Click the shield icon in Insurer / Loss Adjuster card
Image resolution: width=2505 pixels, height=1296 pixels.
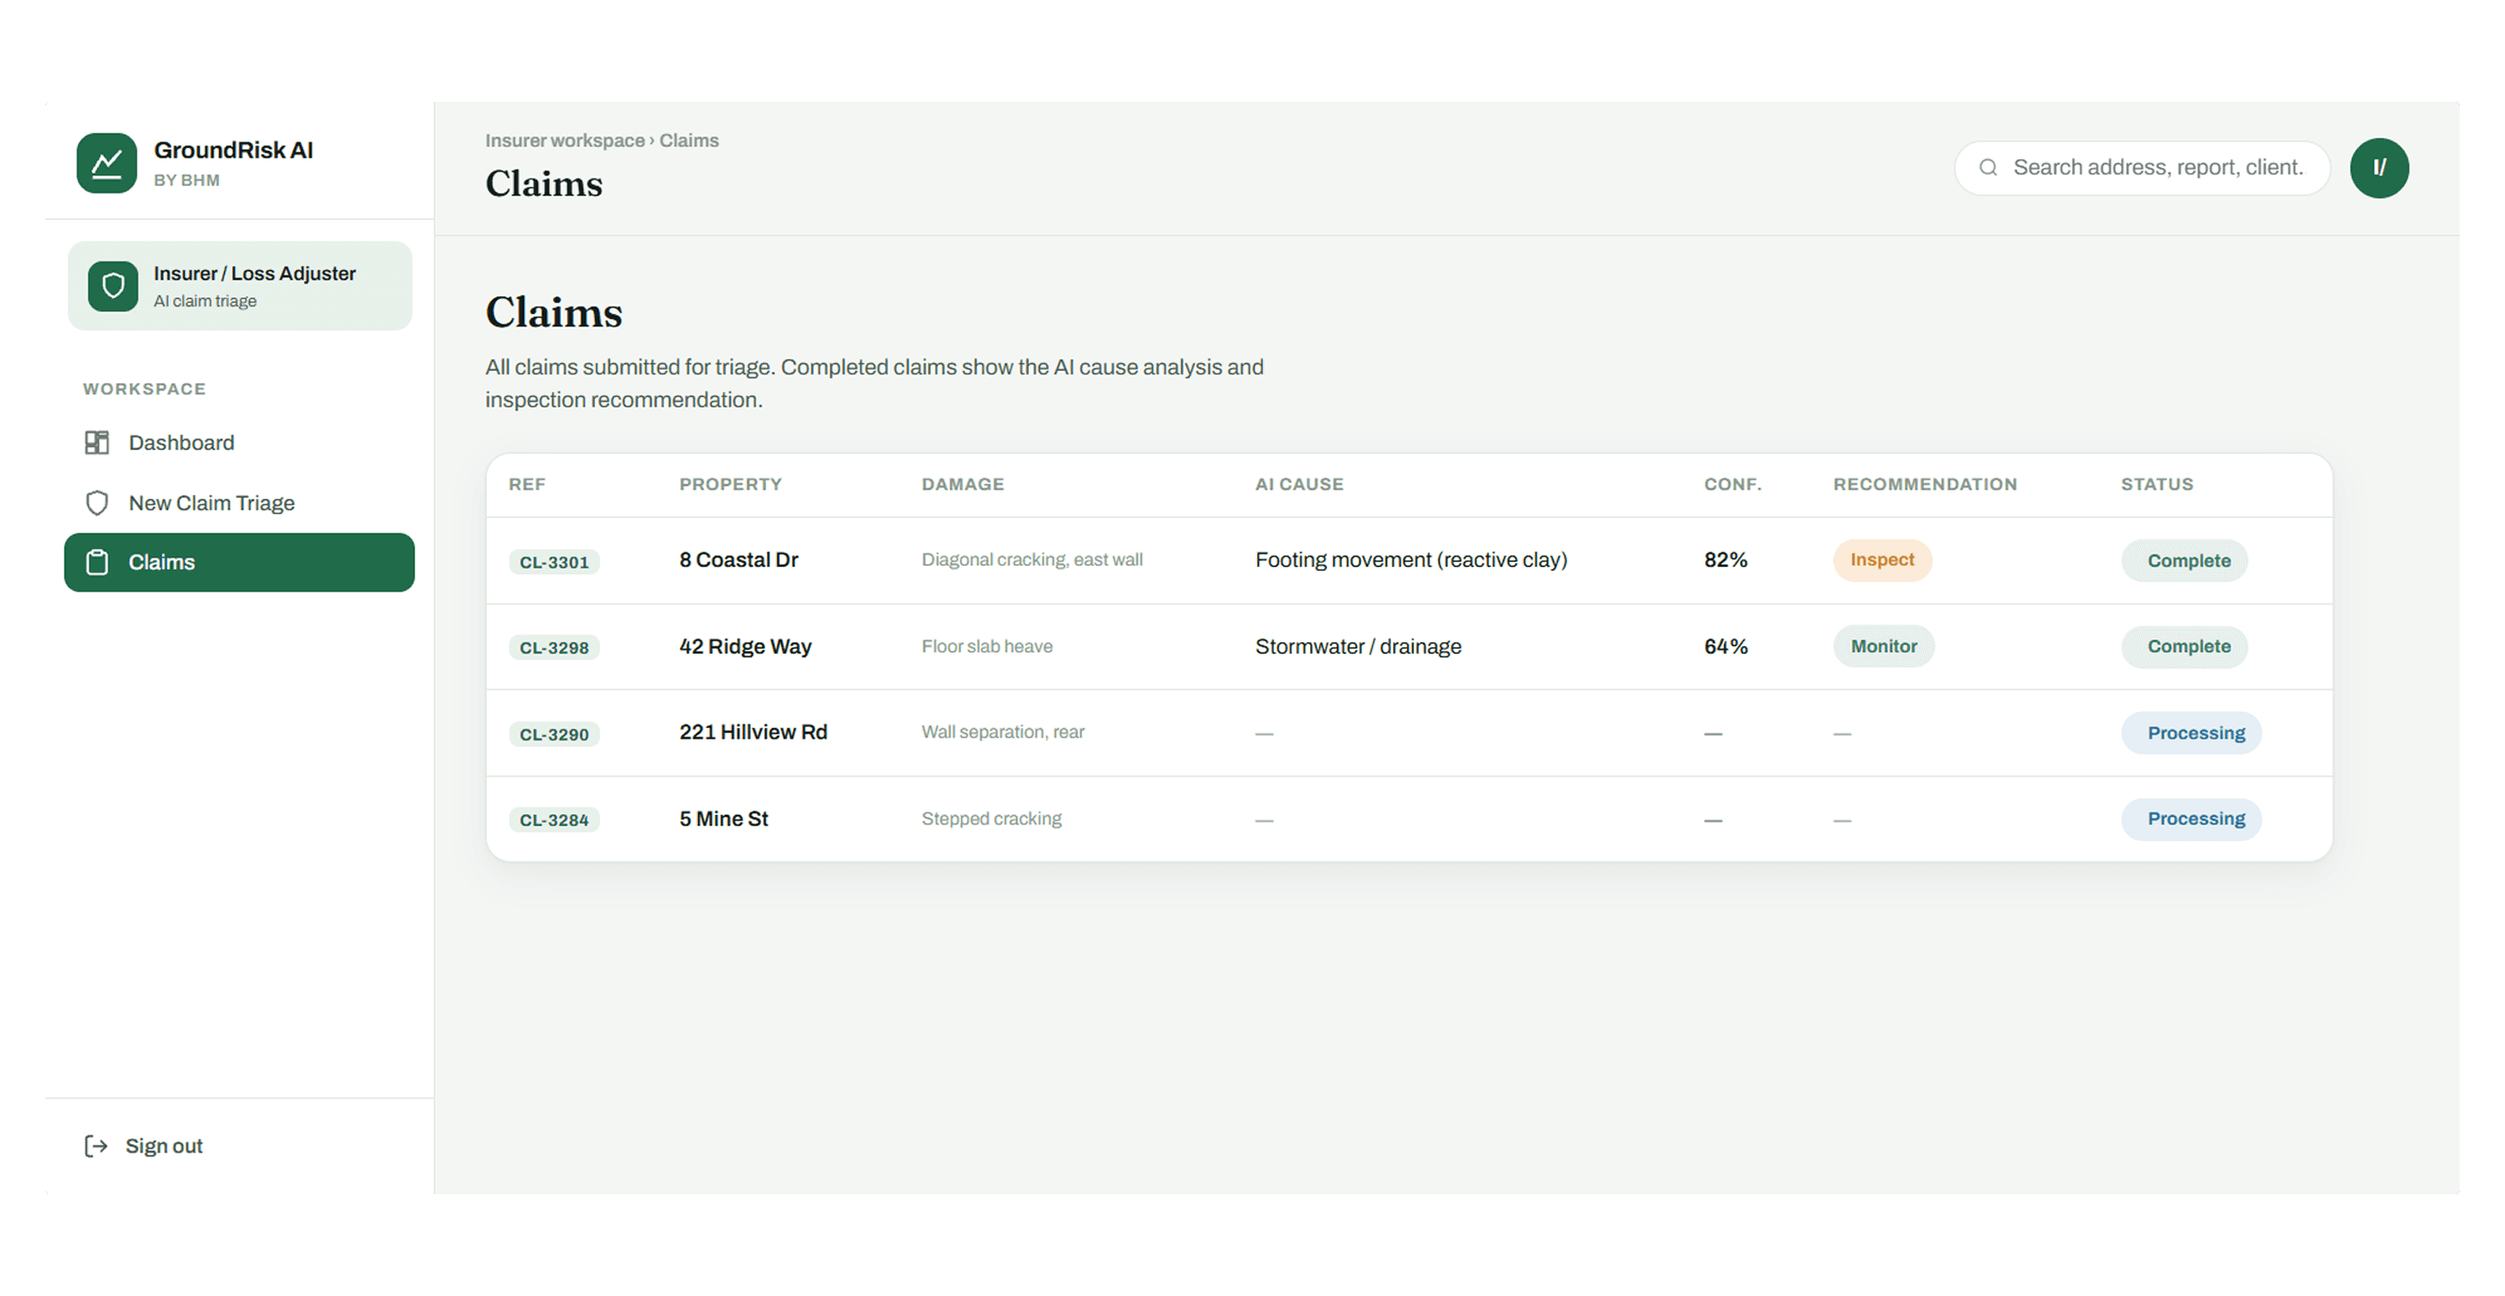point(113,286)
